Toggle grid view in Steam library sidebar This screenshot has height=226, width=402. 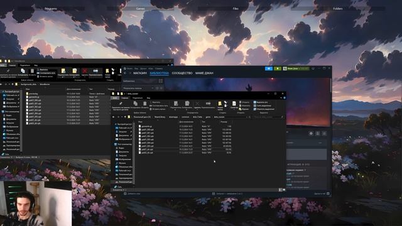pos(161,81)
